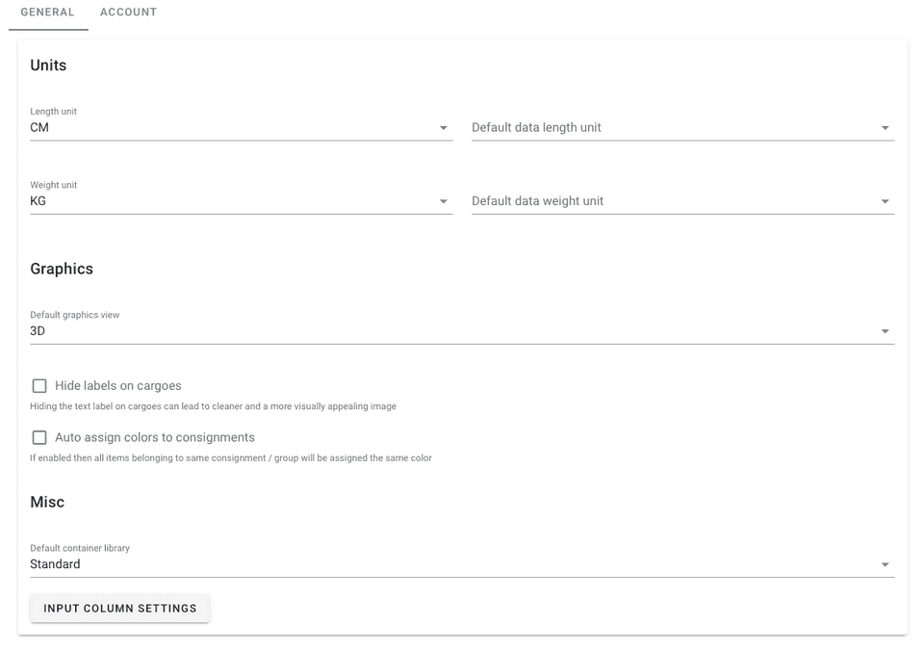The width and height of the screenshot is (924, 649).
Task: Click the Length unit dropdown arrow
Action: point(443,128)
